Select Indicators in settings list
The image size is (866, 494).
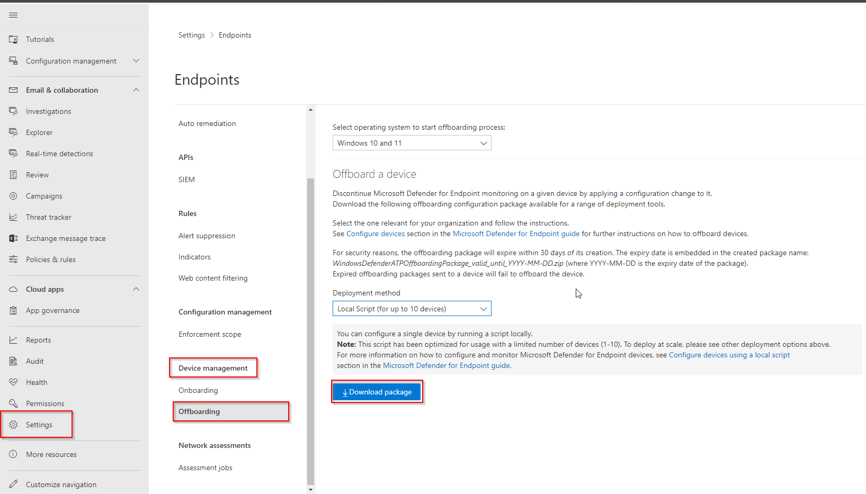194,257
